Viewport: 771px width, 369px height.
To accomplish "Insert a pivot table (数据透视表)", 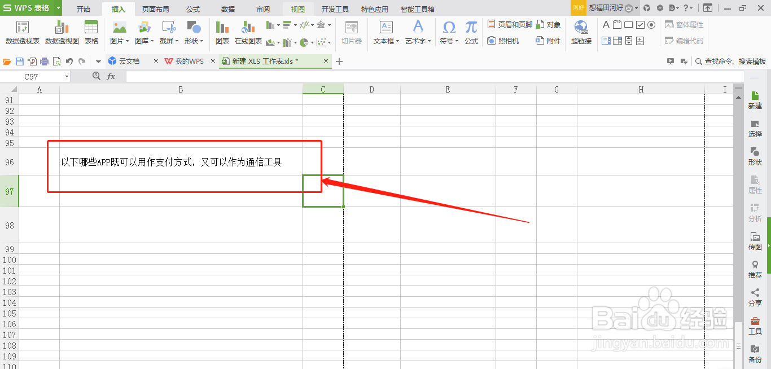I will click(x=23, y=33).
